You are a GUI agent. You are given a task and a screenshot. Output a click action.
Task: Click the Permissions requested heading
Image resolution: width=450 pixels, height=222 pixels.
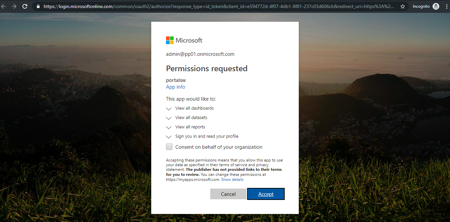[207, 69]
